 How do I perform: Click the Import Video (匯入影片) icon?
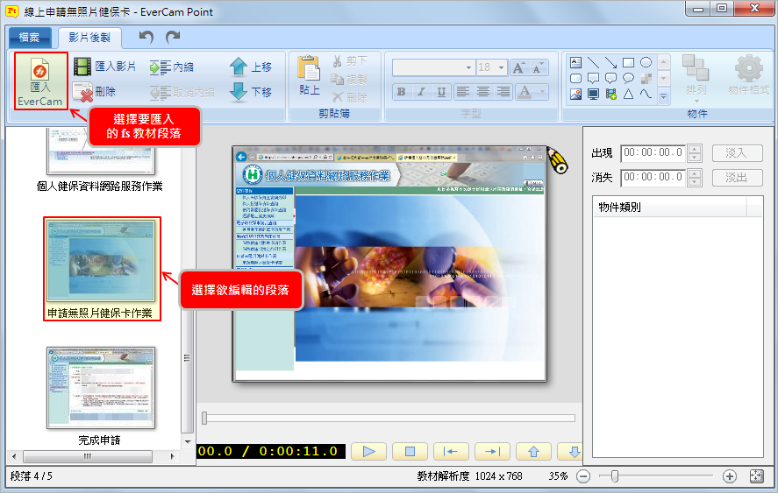click(82, 67)
